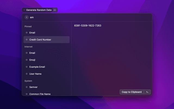Click the circle icon beside Semver

point(26,87)
